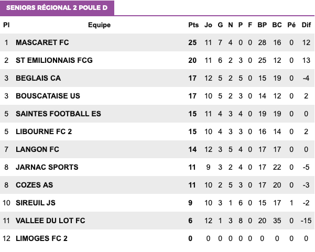Viewport: 315px width, 252px height.
Task: Select BOUSCATAISE US in the standings
Action: [48, 96]
